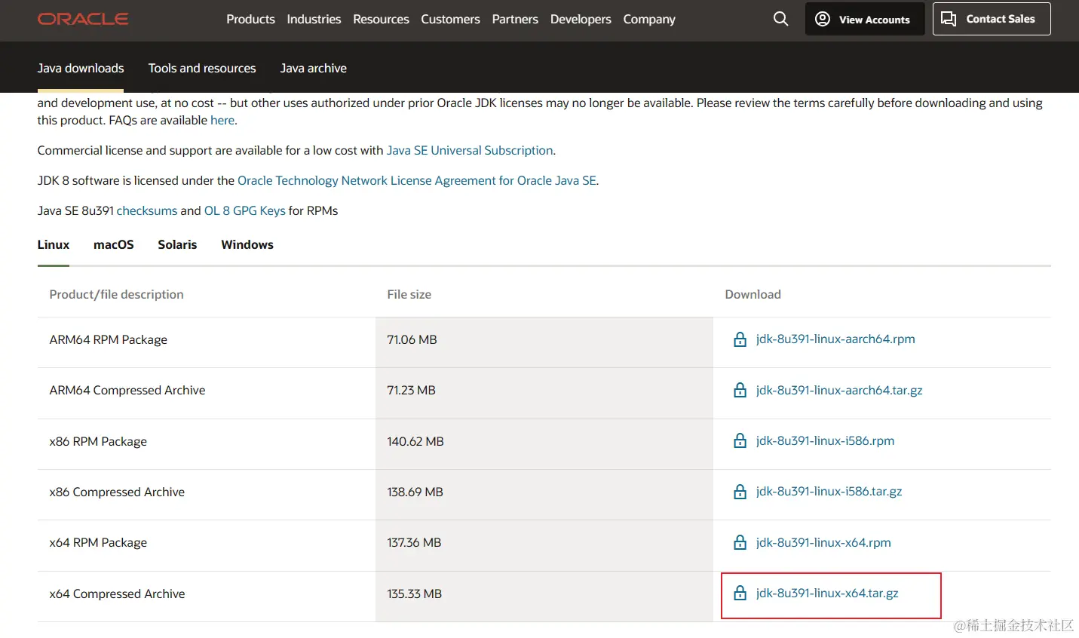Click the x86 RPM Package description

point(98,441)
